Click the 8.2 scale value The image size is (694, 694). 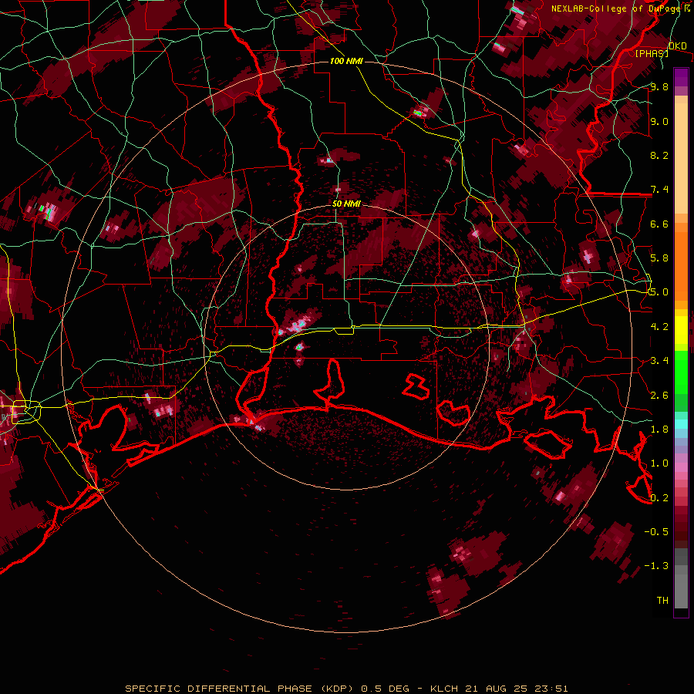659,155
